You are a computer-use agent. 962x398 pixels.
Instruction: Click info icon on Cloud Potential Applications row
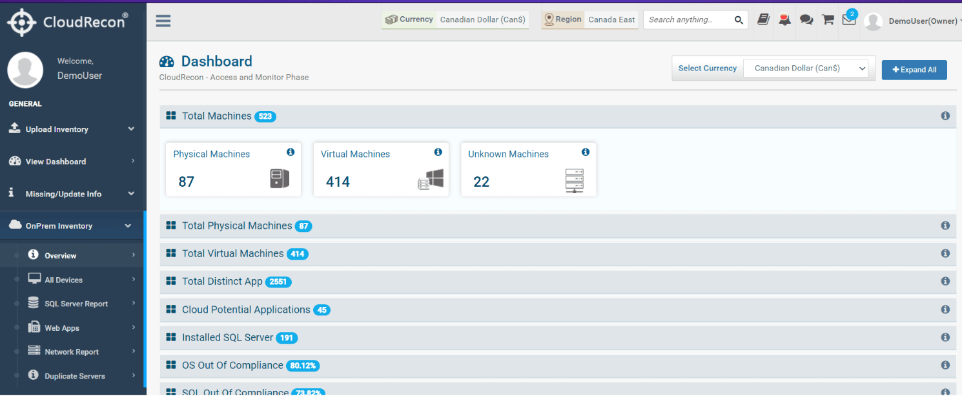pyautogui.click(x=945, y=309)
